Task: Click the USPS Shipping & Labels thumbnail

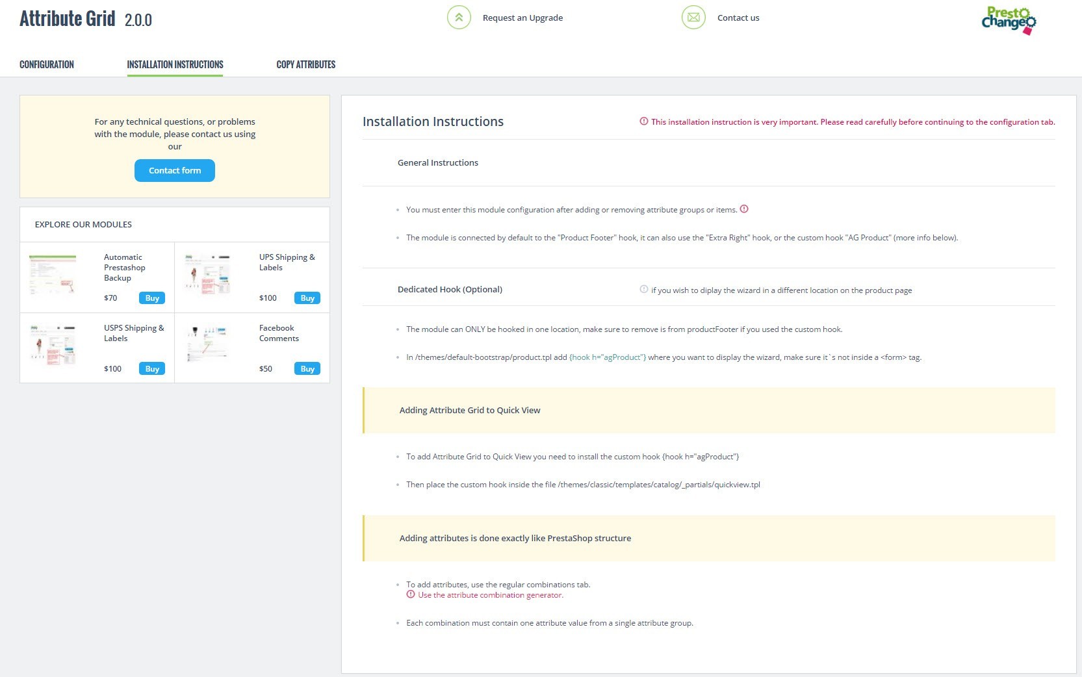Action: tap(53, 345)
